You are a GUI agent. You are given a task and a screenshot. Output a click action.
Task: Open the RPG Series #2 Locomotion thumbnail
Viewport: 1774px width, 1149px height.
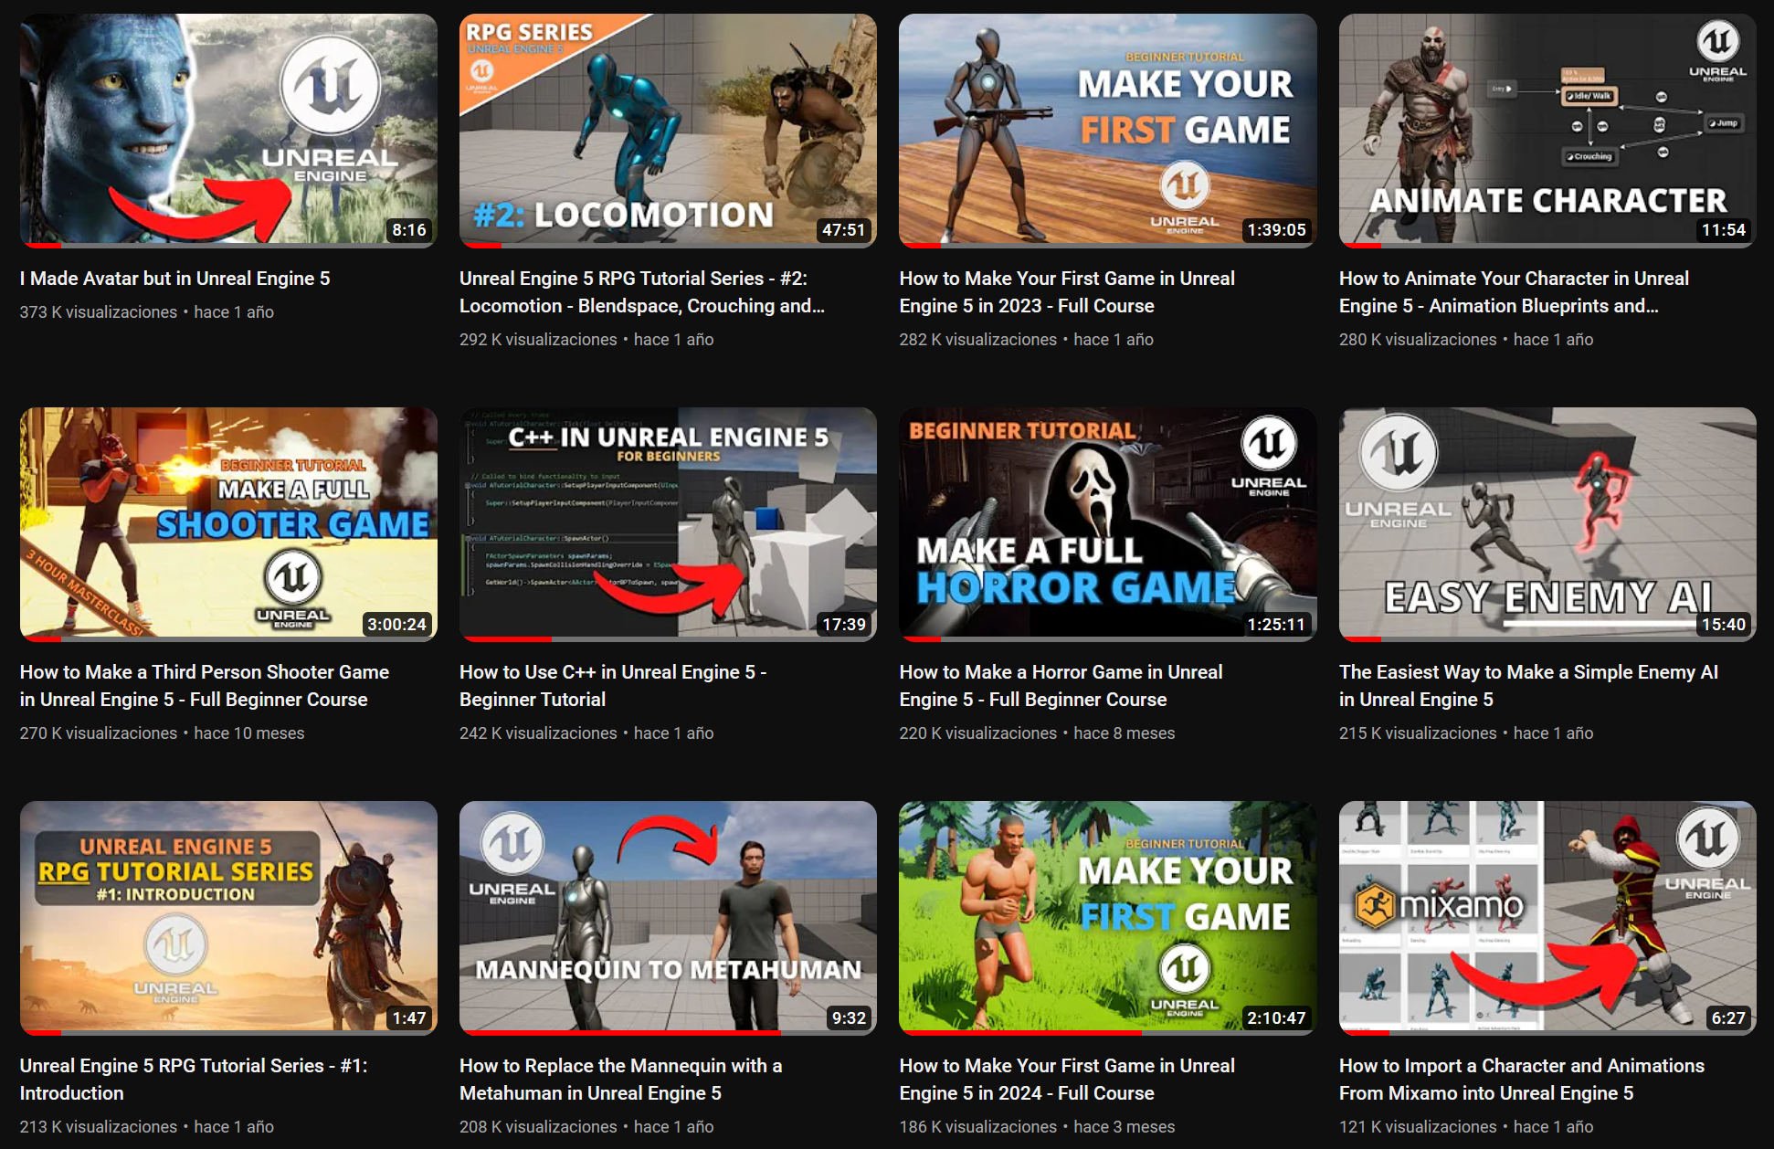click(x=668, y=130)
